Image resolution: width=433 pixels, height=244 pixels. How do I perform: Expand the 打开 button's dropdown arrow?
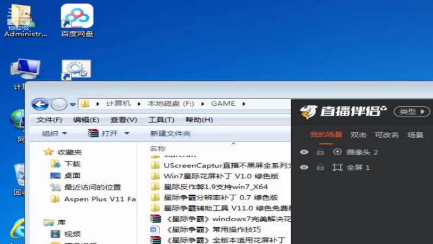click(x=127, y=133)
